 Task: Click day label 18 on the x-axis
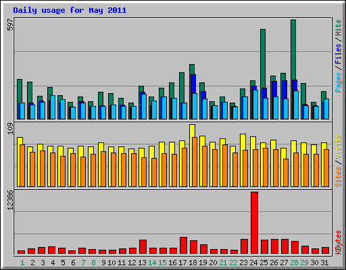coord(193,263)
